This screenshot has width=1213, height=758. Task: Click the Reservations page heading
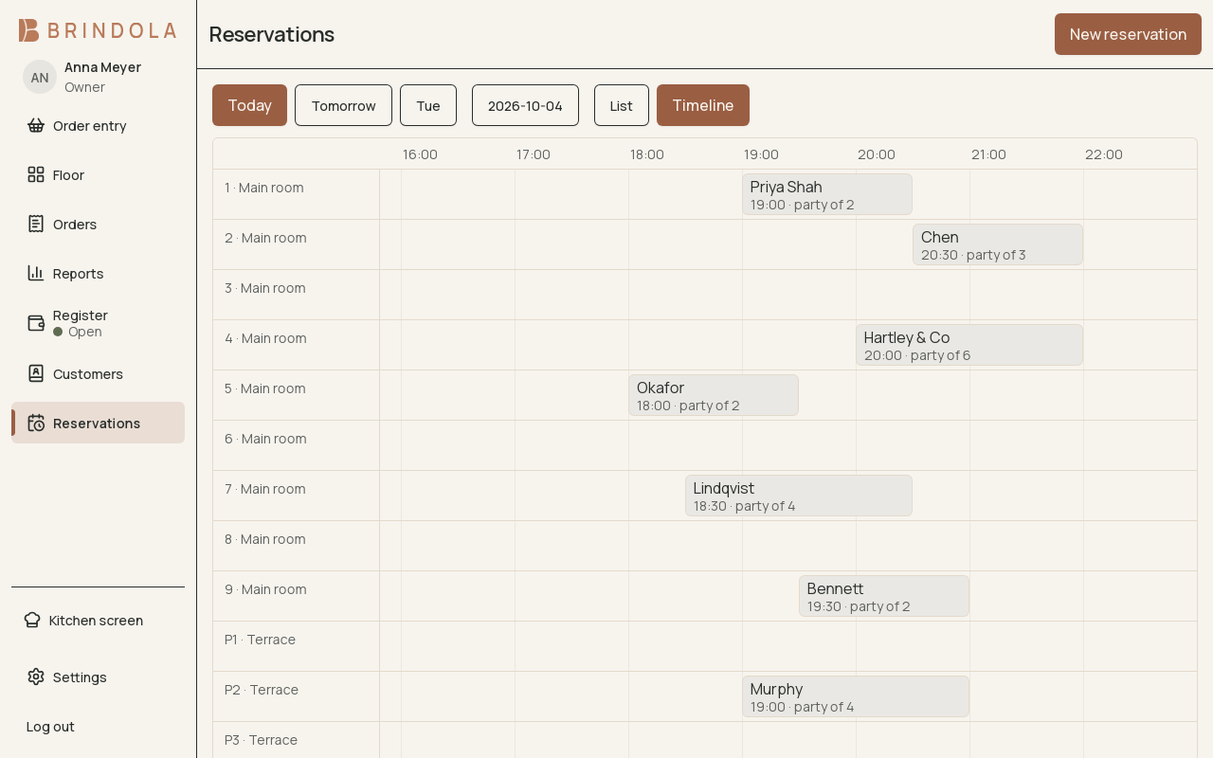coord(271,34)
